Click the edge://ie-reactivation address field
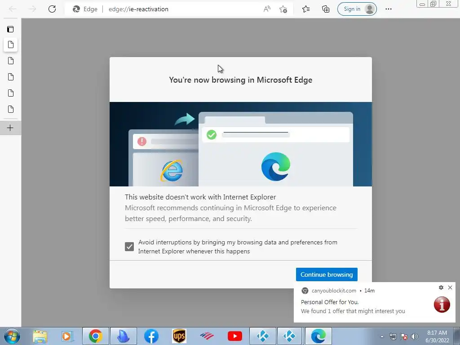This screenshot has height=345, width=460. point(138,9)
